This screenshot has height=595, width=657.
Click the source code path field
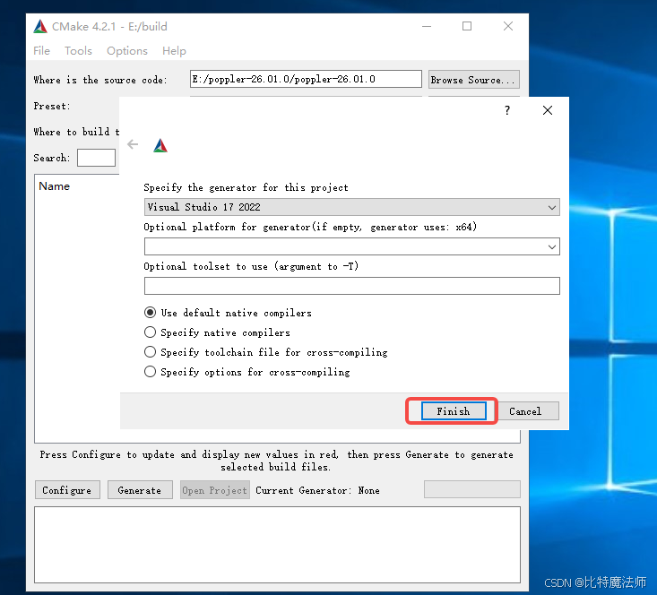click(306, 79)
